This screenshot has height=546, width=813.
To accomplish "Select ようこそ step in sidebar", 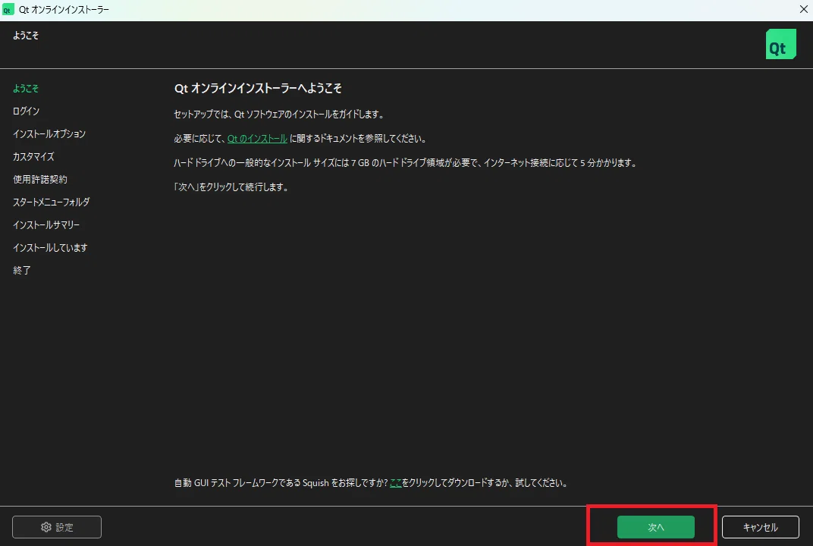I will click(x=26, y=88).
